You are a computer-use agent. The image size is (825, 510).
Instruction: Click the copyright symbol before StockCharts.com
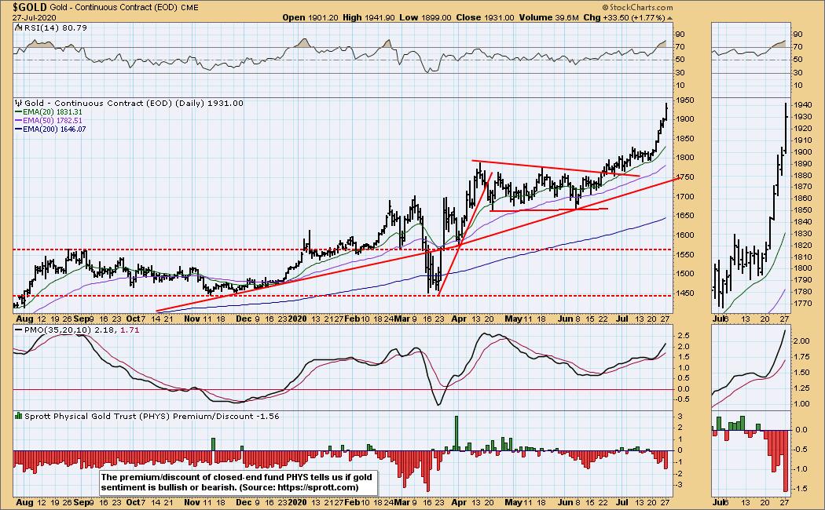click(605, 7)
